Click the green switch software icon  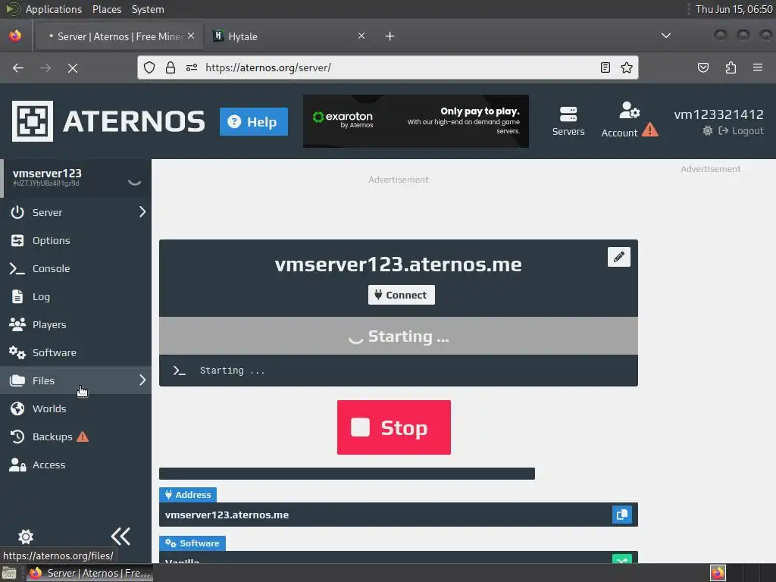(622, 559)
